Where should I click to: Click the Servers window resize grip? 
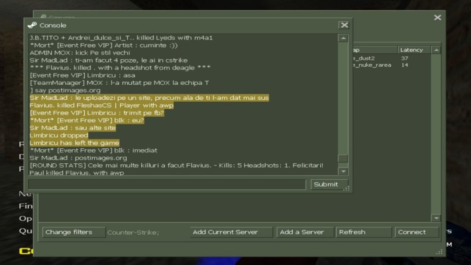point(439,252)
